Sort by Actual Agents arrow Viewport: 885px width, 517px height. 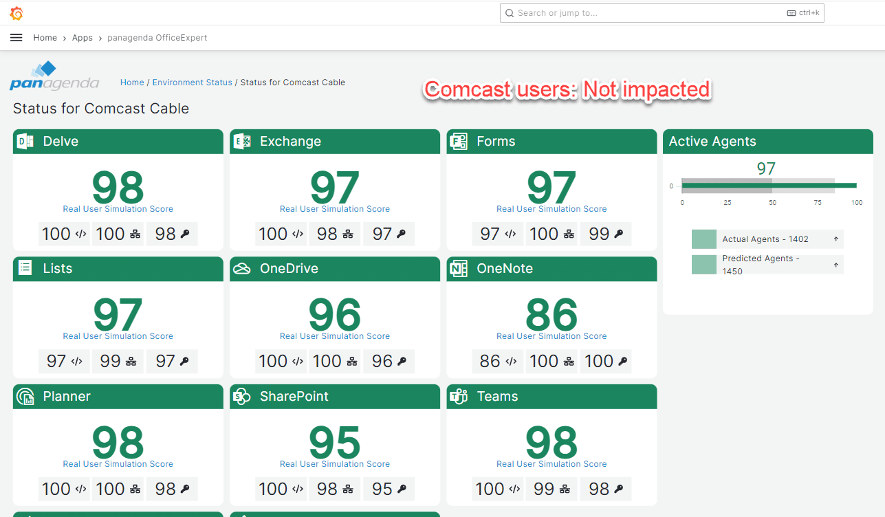[x=836, y=239]
